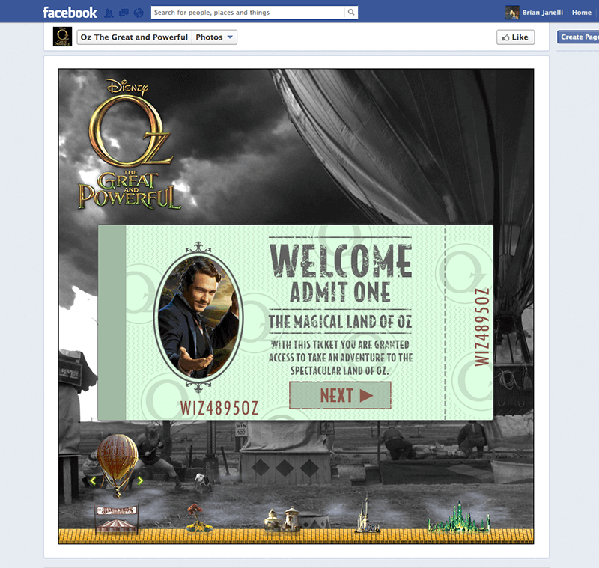599x568 pixels.
Task: Open Brian Janelli profile picture
Action: pyautogui.click(x=512, y=13)
